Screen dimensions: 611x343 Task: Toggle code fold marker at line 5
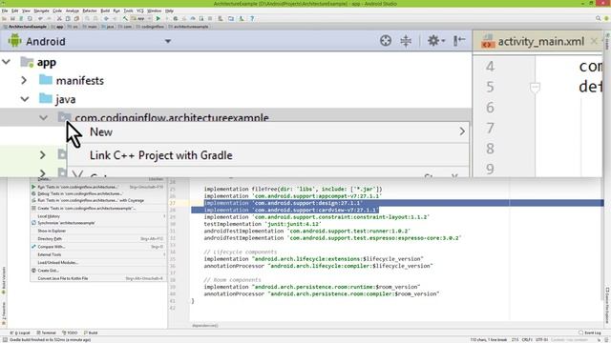point(535,88)
